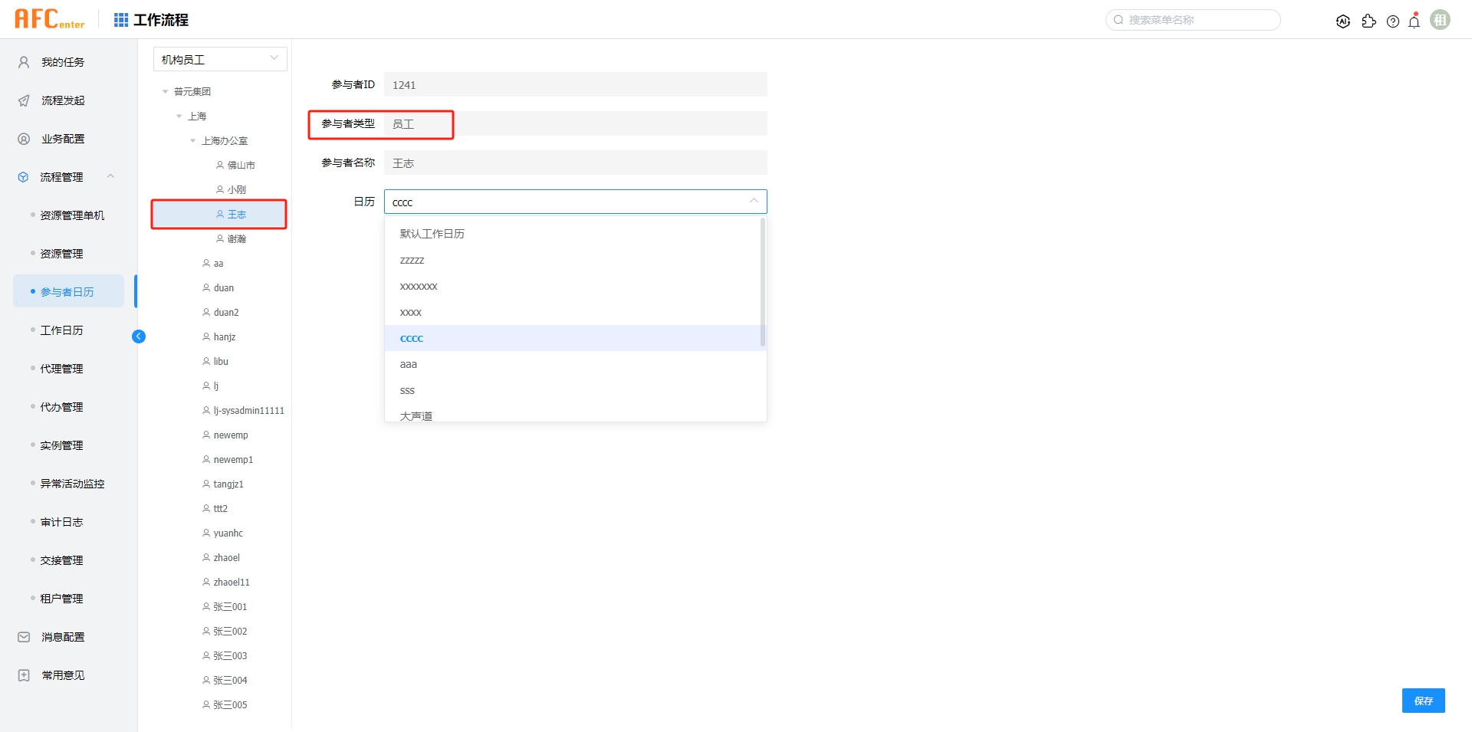Click the blue sidebar collapse arrow button
The width and height of the screenshot is (1472, 732).
click(x=139, y=336)
